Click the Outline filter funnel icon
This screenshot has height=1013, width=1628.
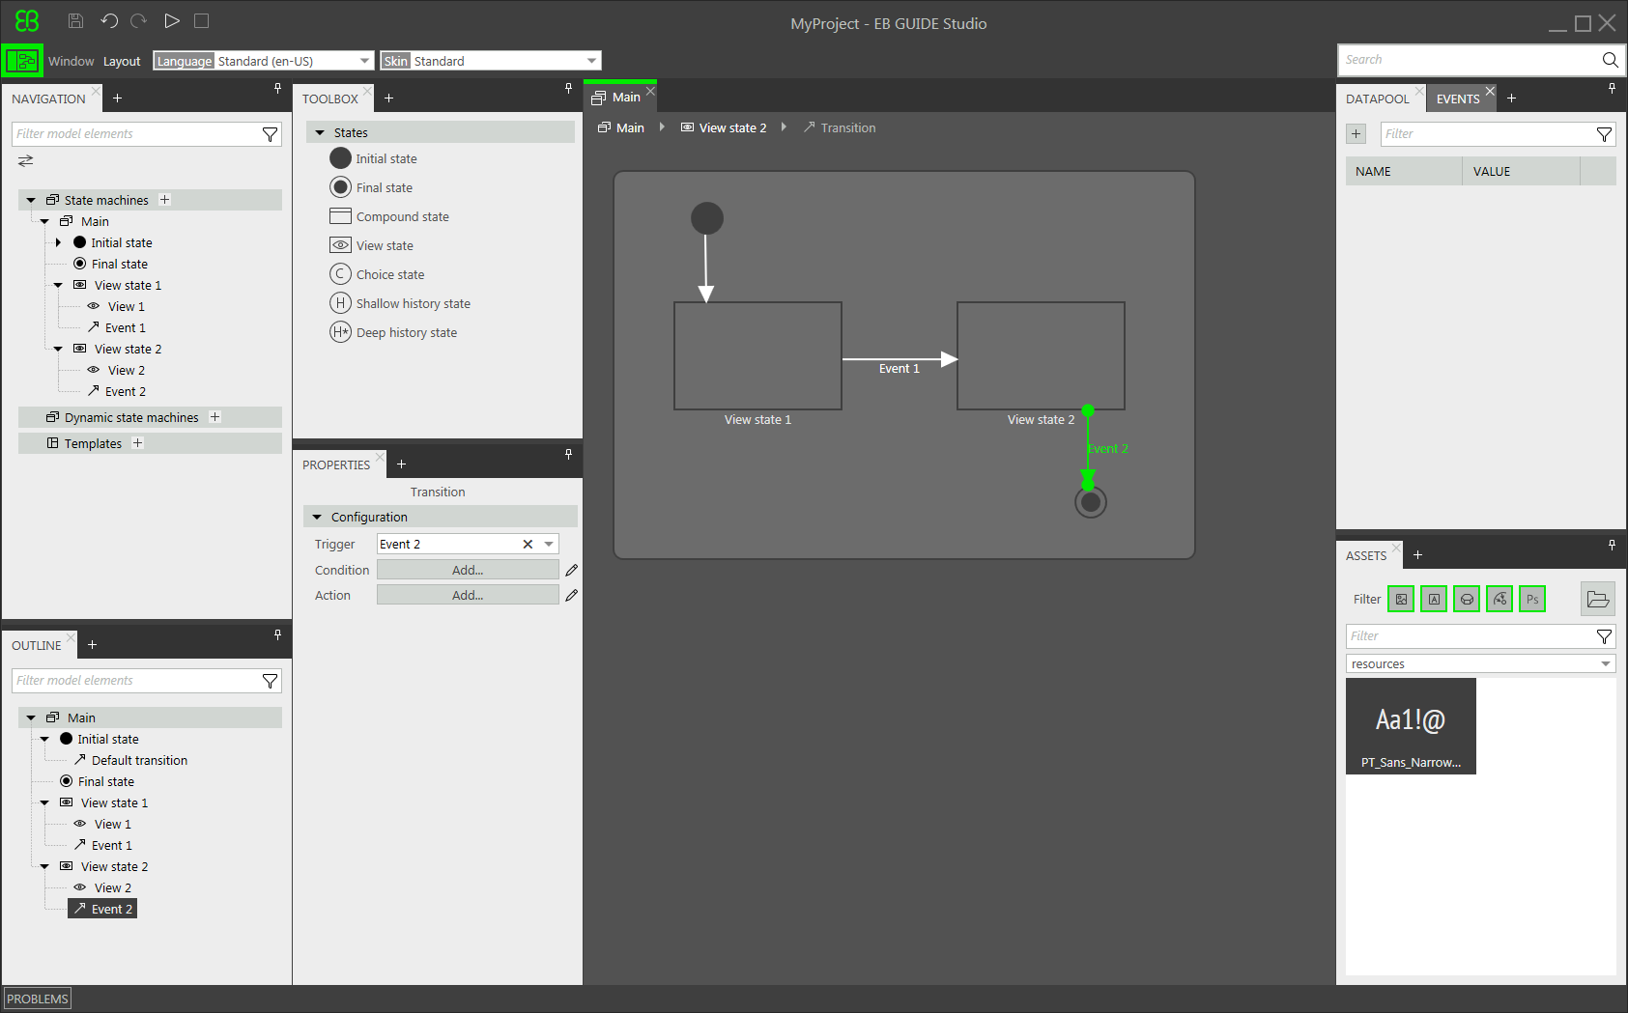pos(271,681)
